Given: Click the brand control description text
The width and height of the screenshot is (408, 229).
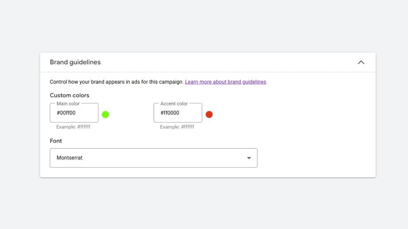Looking at the screenshot, I should pyautogui.click(x=117, y=82).
